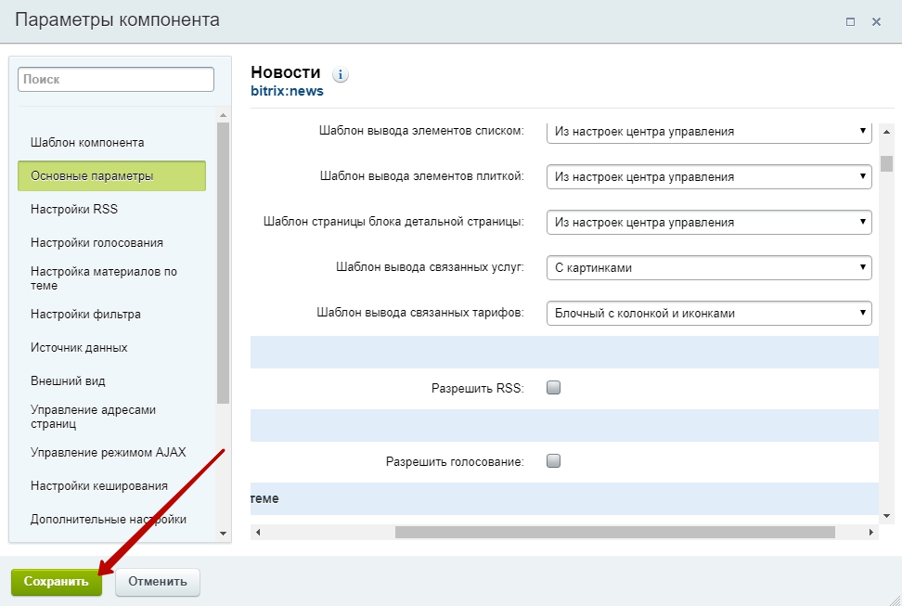Enable the Разрешить RSS checkbox
902x606 pixels.
point(553,387)
